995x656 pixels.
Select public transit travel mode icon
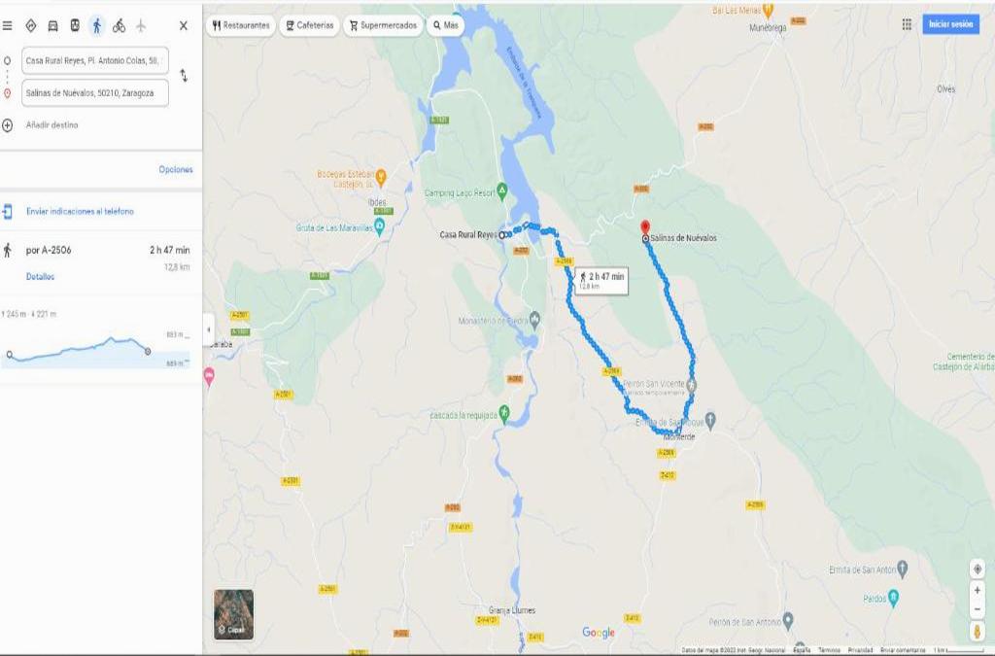coord(75,26)
